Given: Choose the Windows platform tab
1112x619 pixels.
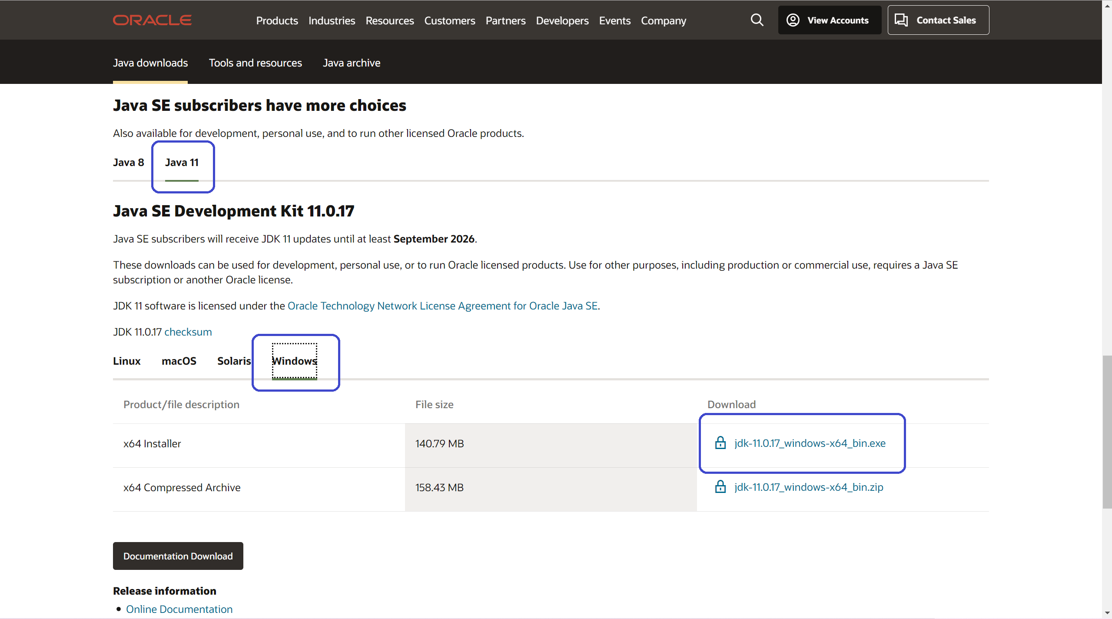Looking at the screenshot, I should click(x=294, y=361).
